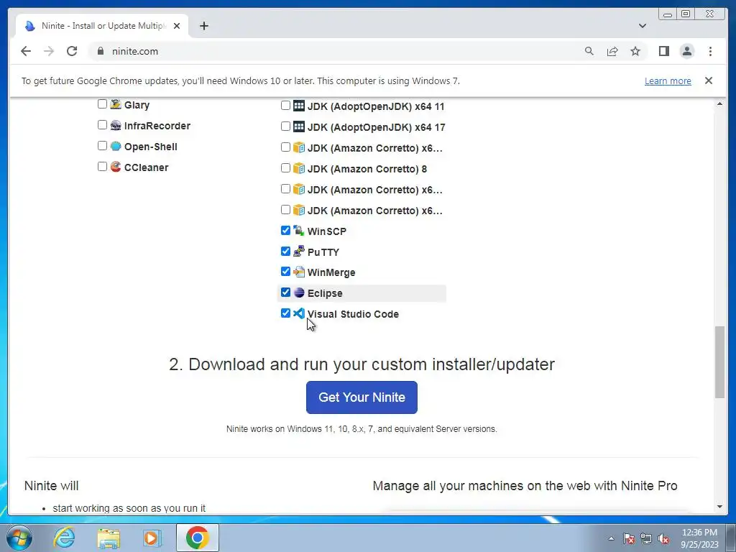Screen dimensions: 736x552
Task: Open a new tab with plus button
Action: tap(203, 26)
